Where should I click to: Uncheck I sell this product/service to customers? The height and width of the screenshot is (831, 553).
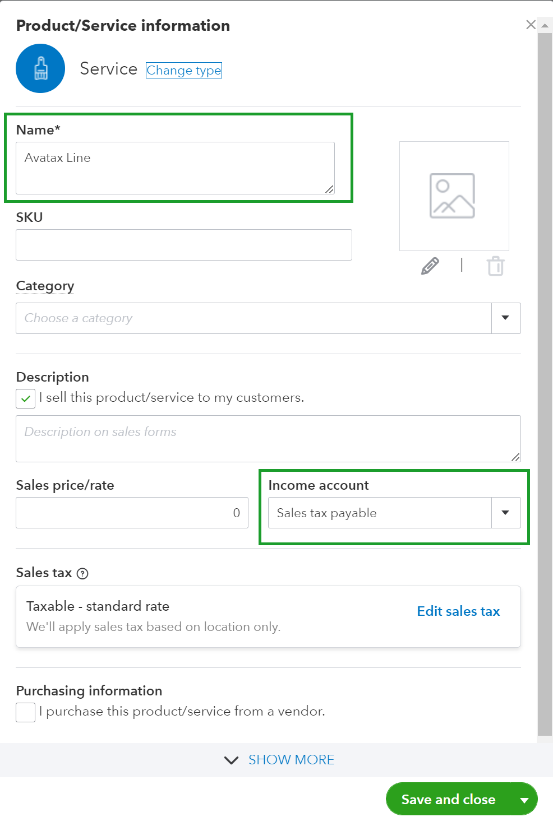tap(25, 398)
